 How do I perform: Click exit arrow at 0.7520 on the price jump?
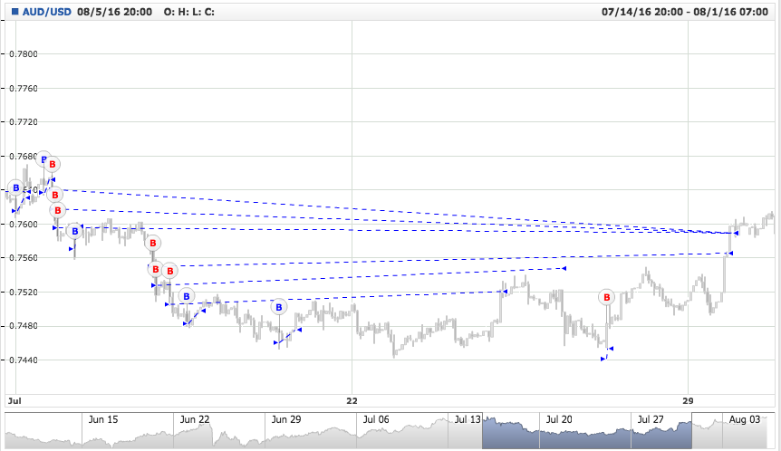click(504, 292)
